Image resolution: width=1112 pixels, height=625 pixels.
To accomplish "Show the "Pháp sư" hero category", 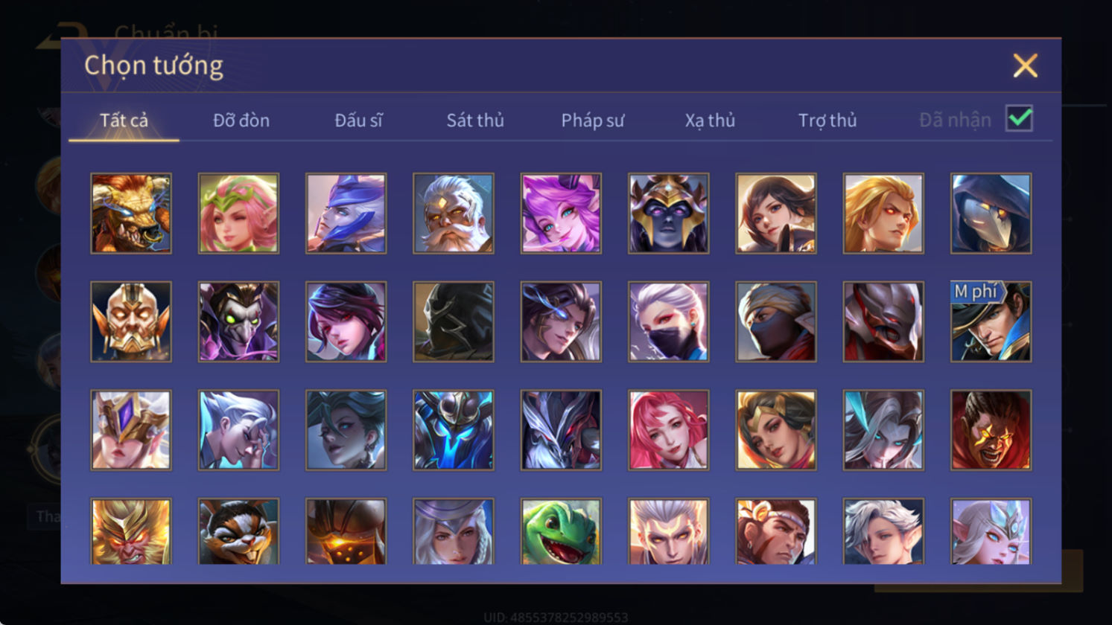I will pyautogui.click(x=593, y=120).
